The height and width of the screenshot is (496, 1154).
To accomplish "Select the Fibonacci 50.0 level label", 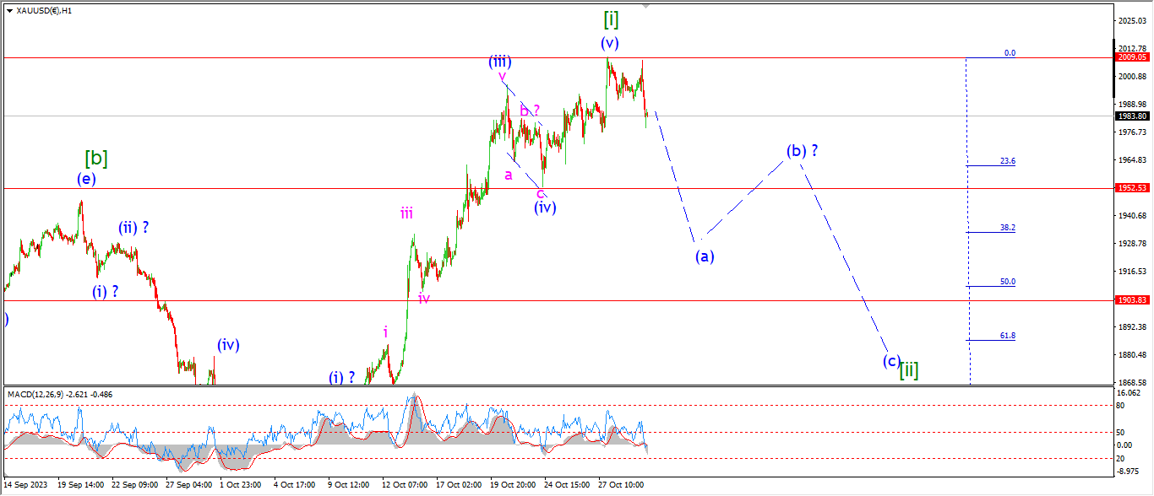I will click(x=1007, y=282).
